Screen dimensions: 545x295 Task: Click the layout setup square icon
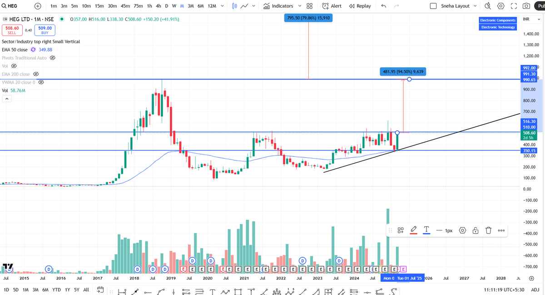coord(433,6)
